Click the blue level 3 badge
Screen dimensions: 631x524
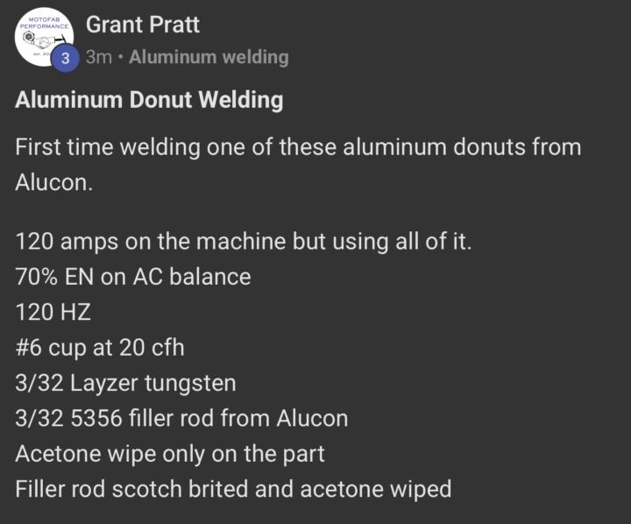pyautogui.click(x=65, y=59)
